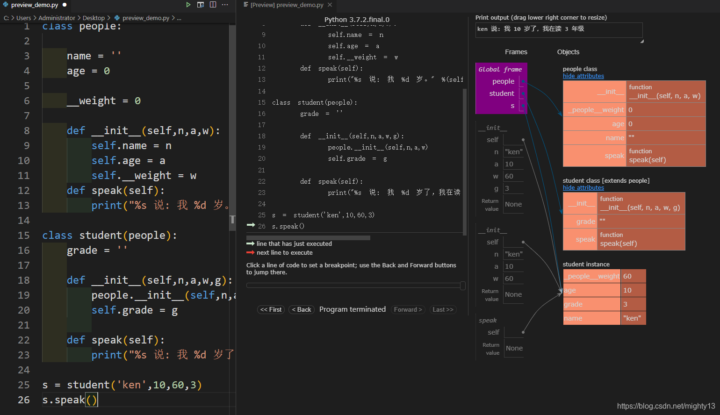Select the Users breadcrumb segment
720x415 pixels.
[x=23, y=18]
